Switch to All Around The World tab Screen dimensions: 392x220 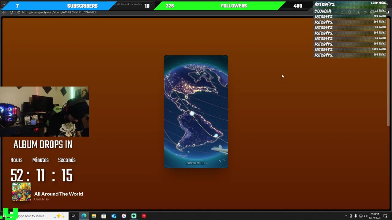click(132, 4)
